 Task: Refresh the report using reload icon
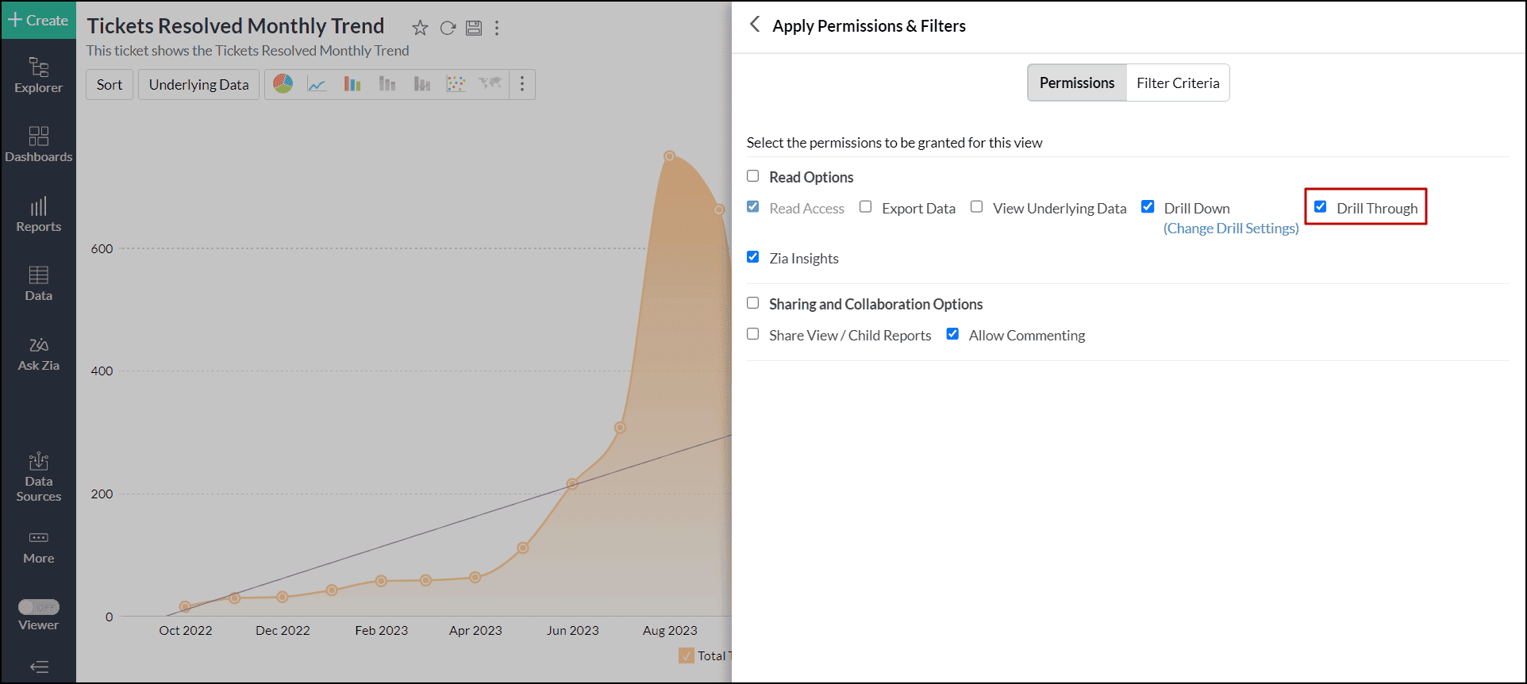click(x=448, y=29)
